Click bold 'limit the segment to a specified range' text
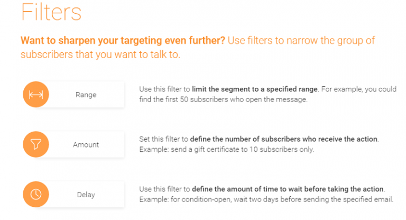The height and width of the screenshot is (220, 406). point(254,89)
